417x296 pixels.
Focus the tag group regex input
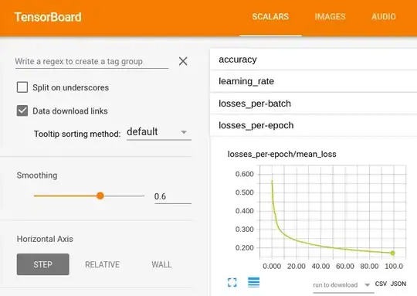click(92, 62)
